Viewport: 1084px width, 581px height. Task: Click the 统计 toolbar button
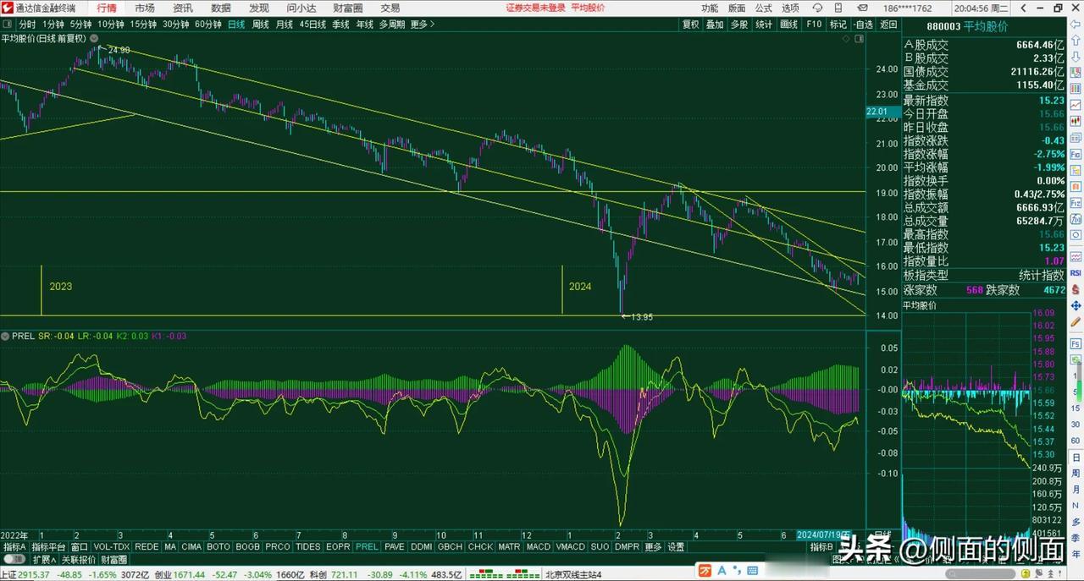[x=765, y=25]
